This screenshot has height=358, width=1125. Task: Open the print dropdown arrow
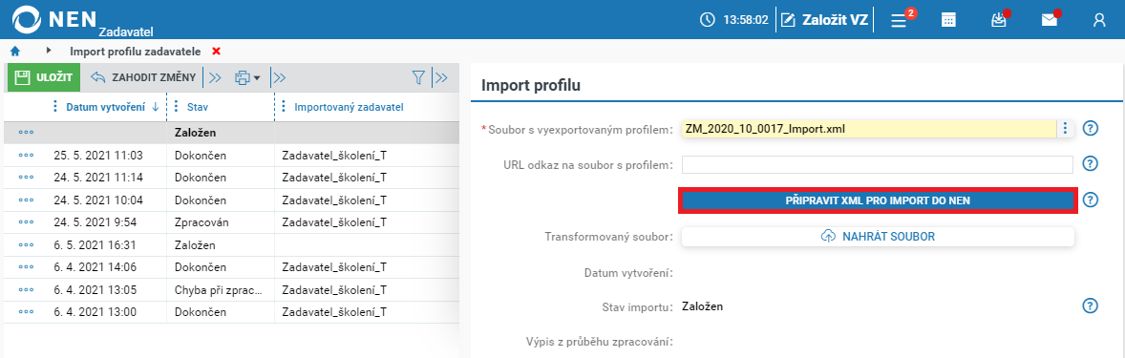tap(256, 77)
